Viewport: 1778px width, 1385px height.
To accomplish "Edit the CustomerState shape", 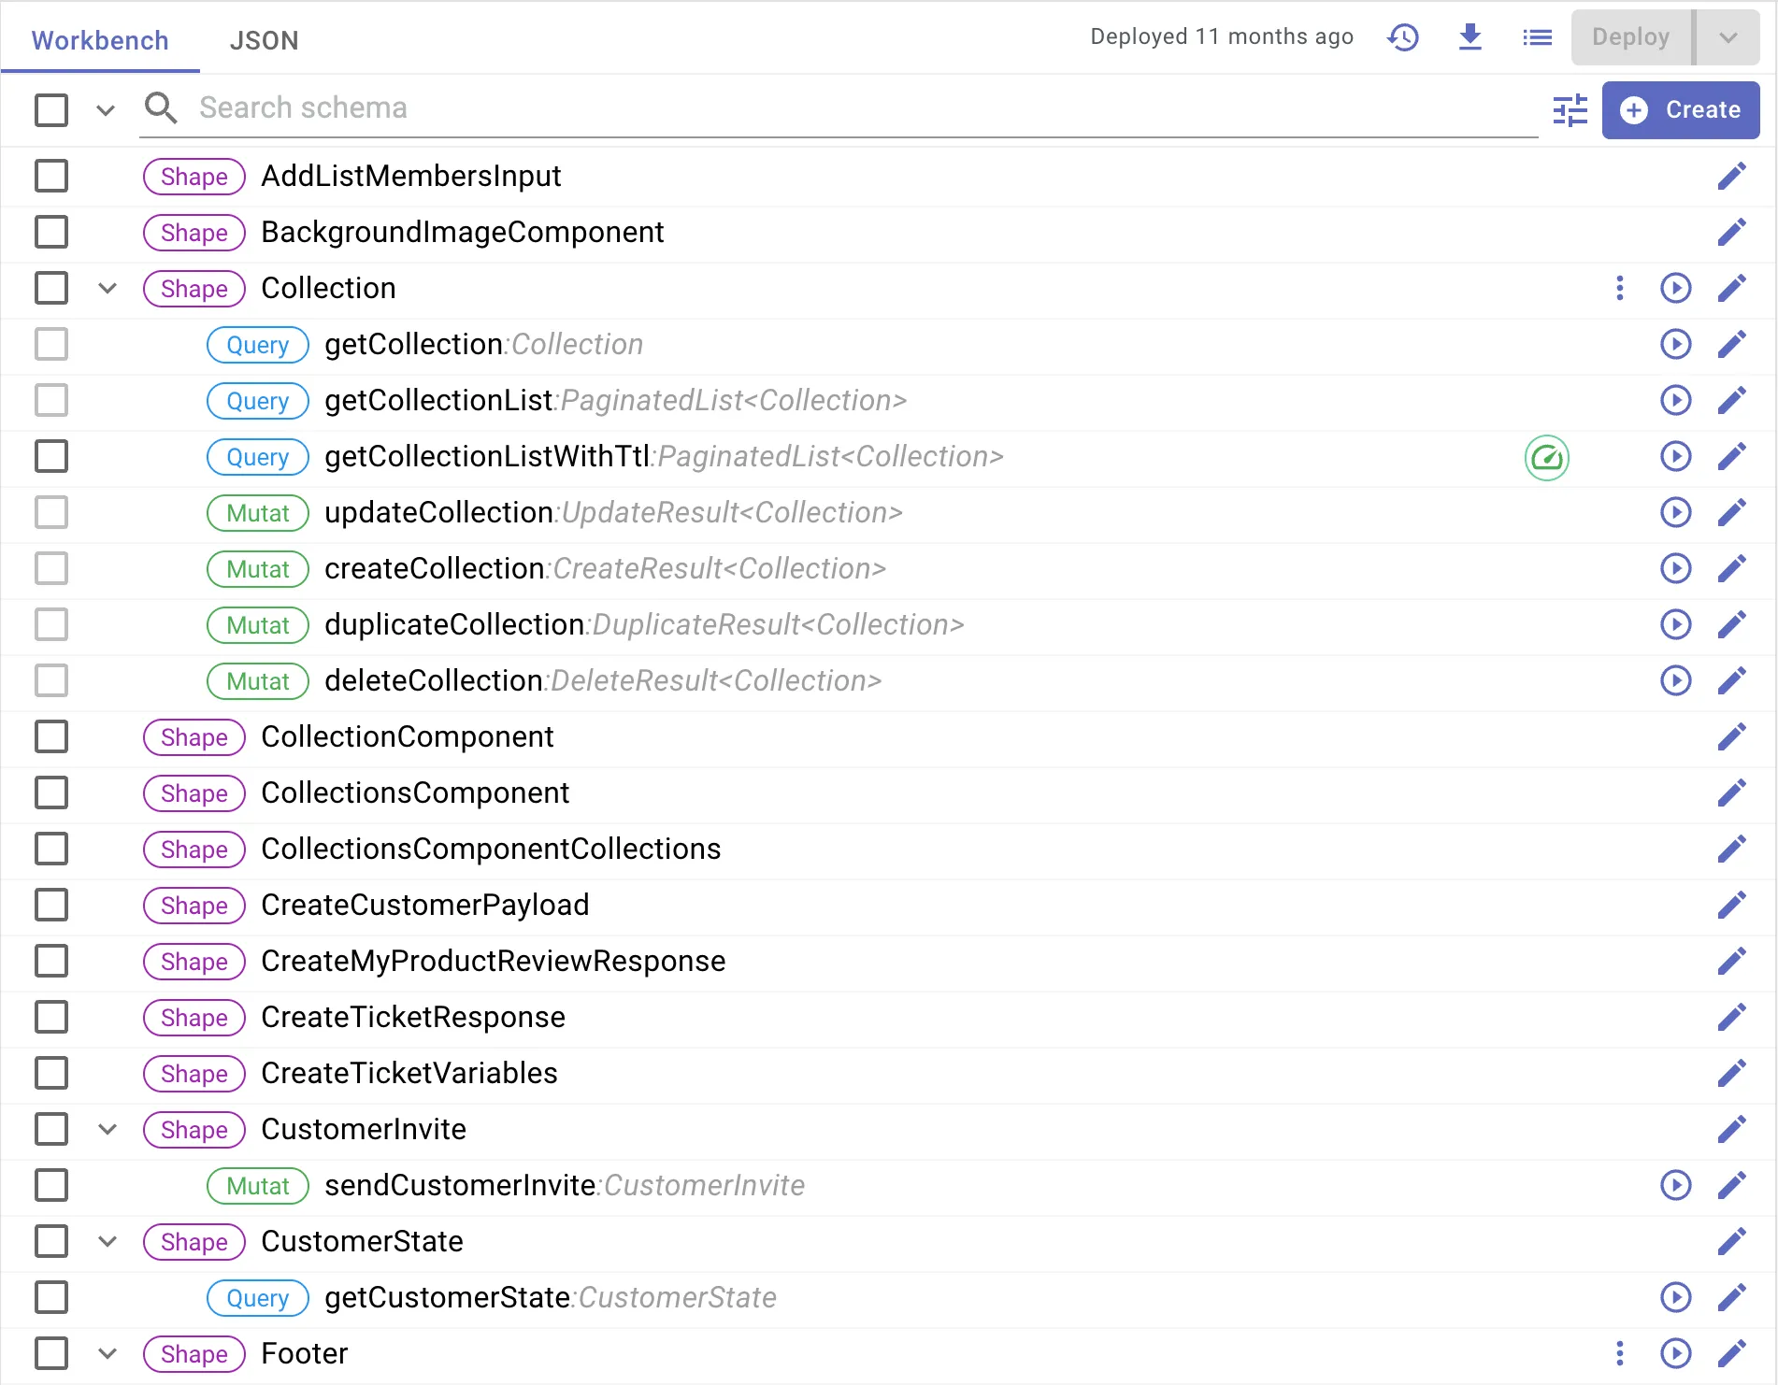I will point(1732,1241).
